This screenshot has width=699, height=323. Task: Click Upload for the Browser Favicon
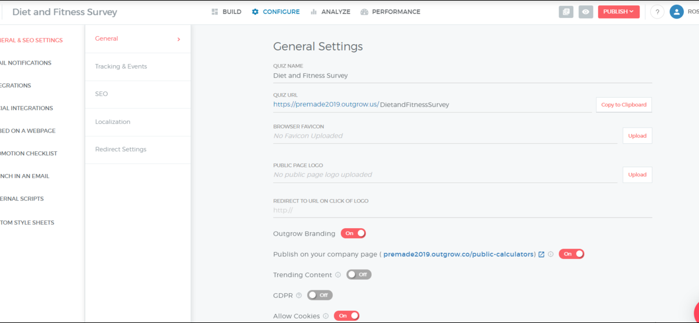637,136
